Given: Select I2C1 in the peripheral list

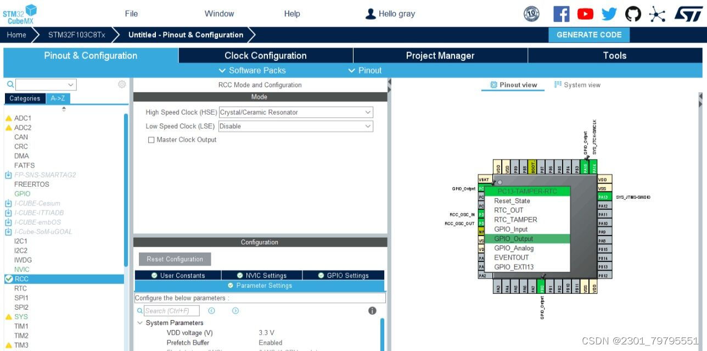Looking at the screenshot, I should [x=21, y=241].
